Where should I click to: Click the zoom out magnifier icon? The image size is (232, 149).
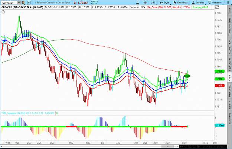(195, 146)
